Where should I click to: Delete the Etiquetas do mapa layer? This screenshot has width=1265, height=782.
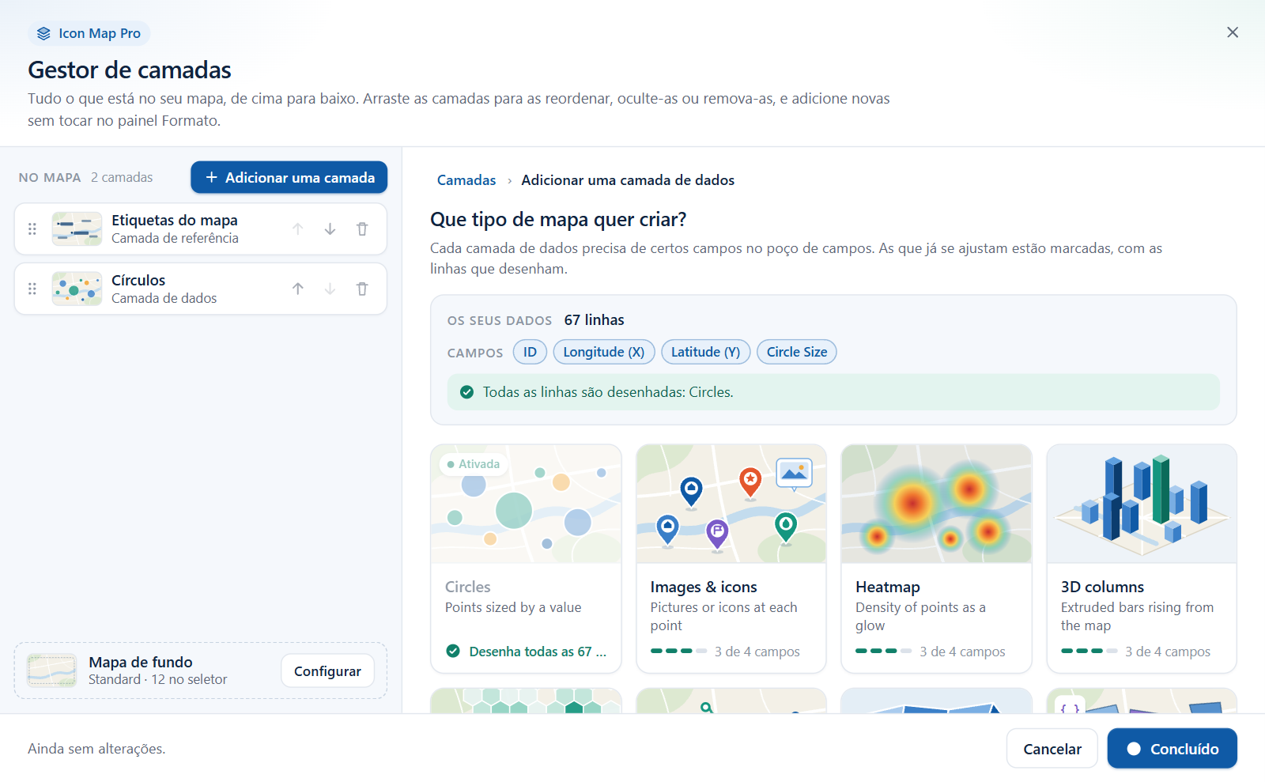362,229
